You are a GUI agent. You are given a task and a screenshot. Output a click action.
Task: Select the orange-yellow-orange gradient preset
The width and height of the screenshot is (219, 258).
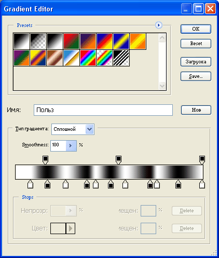coord(138,41)
